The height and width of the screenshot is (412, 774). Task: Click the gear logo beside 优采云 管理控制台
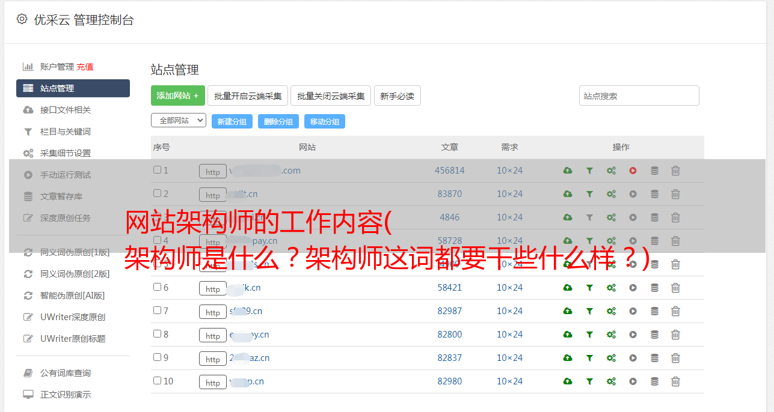tap(22, 19)
